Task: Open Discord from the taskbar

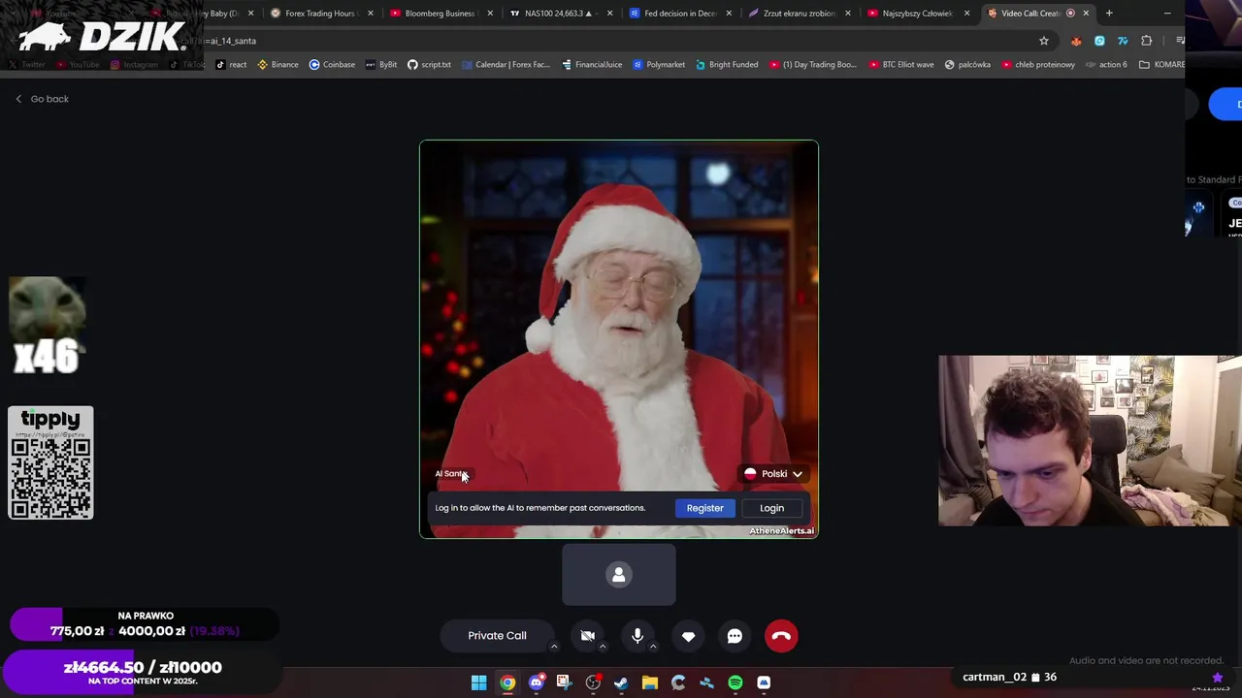Action: pyautogui.click(x=536, y=682)
